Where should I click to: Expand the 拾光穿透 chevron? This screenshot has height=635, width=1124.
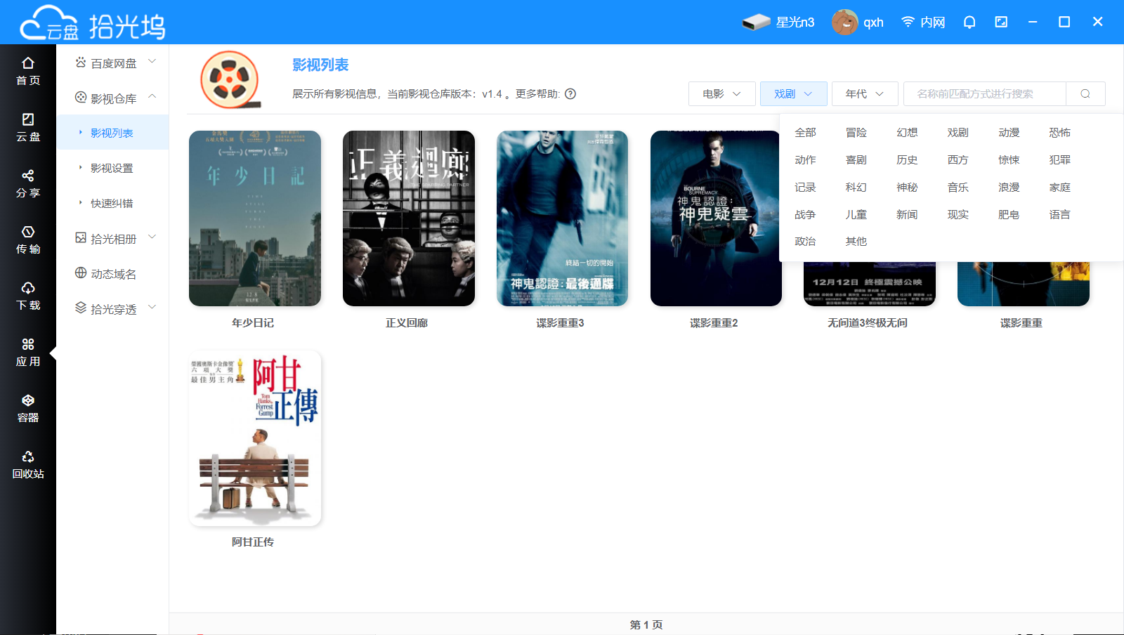point(152,308)
